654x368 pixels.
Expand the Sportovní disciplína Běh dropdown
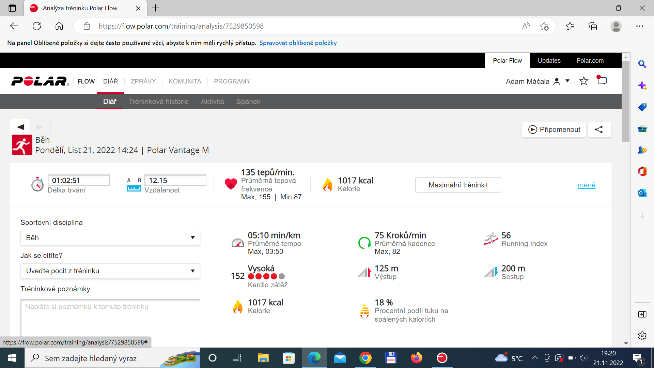tap(110, 237)
